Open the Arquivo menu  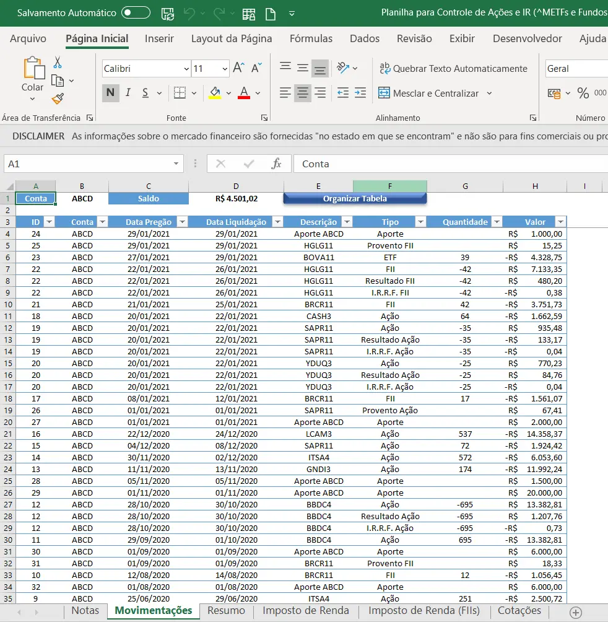click(28, 38)
